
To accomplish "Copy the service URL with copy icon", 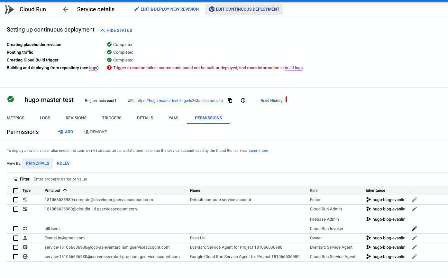I will pos(230,100).
